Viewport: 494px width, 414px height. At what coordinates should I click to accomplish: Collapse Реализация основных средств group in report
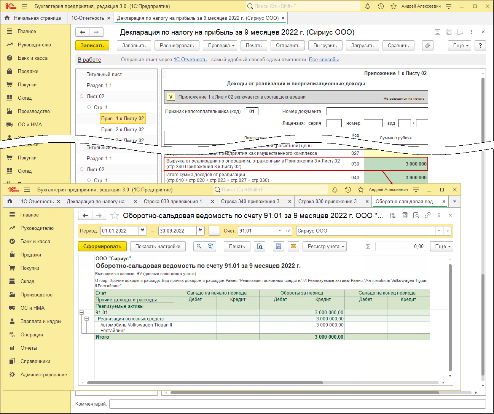click(87, 319)
